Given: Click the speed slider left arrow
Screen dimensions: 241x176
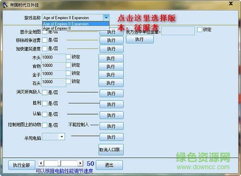Looking at the screenshot, I should (x=41, y=163).
